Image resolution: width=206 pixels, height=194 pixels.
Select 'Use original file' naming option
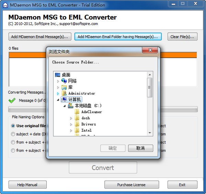click(x=13, y=126)
